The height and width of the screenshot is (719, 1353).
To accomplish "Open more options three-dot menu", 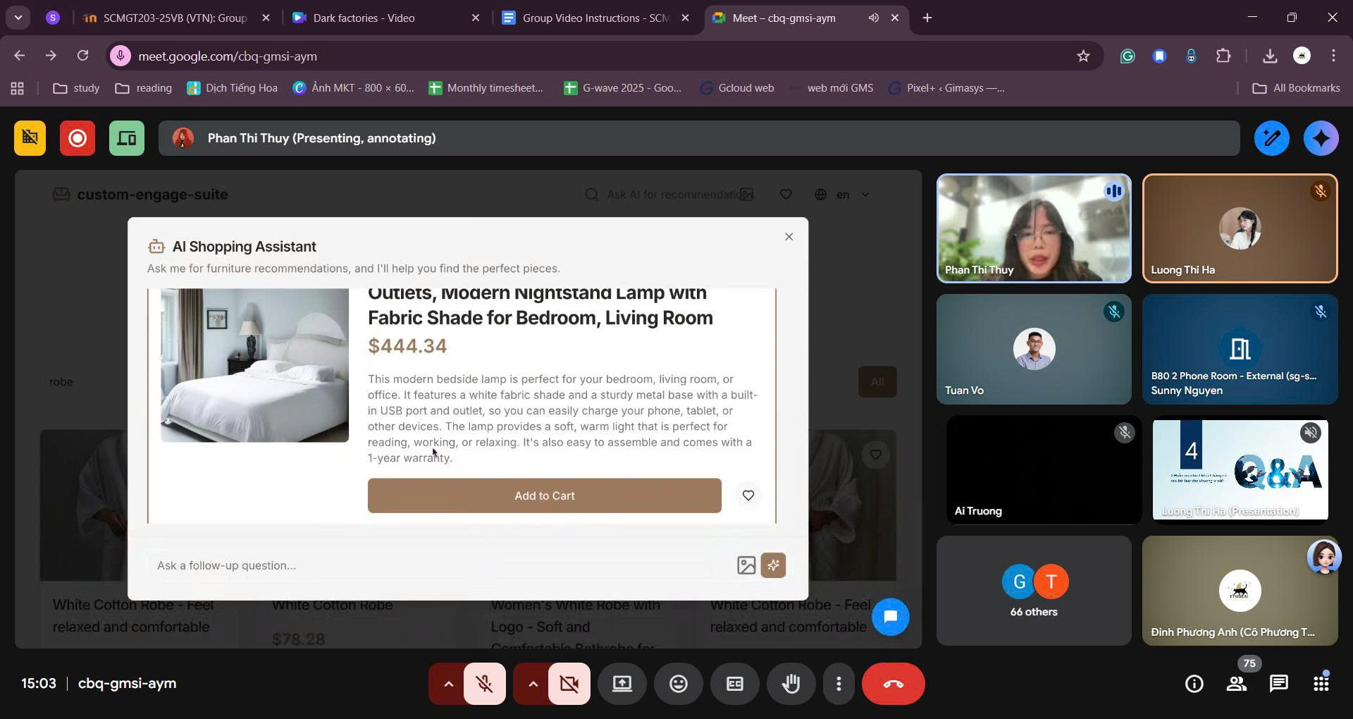I will coord(838,684).
